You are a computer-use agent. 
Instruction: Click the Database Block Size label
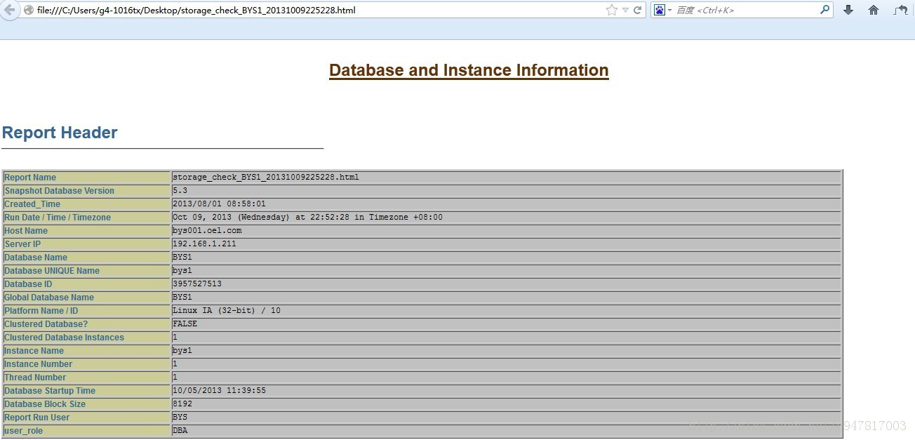pyautogui.click(x=45, y=404)
